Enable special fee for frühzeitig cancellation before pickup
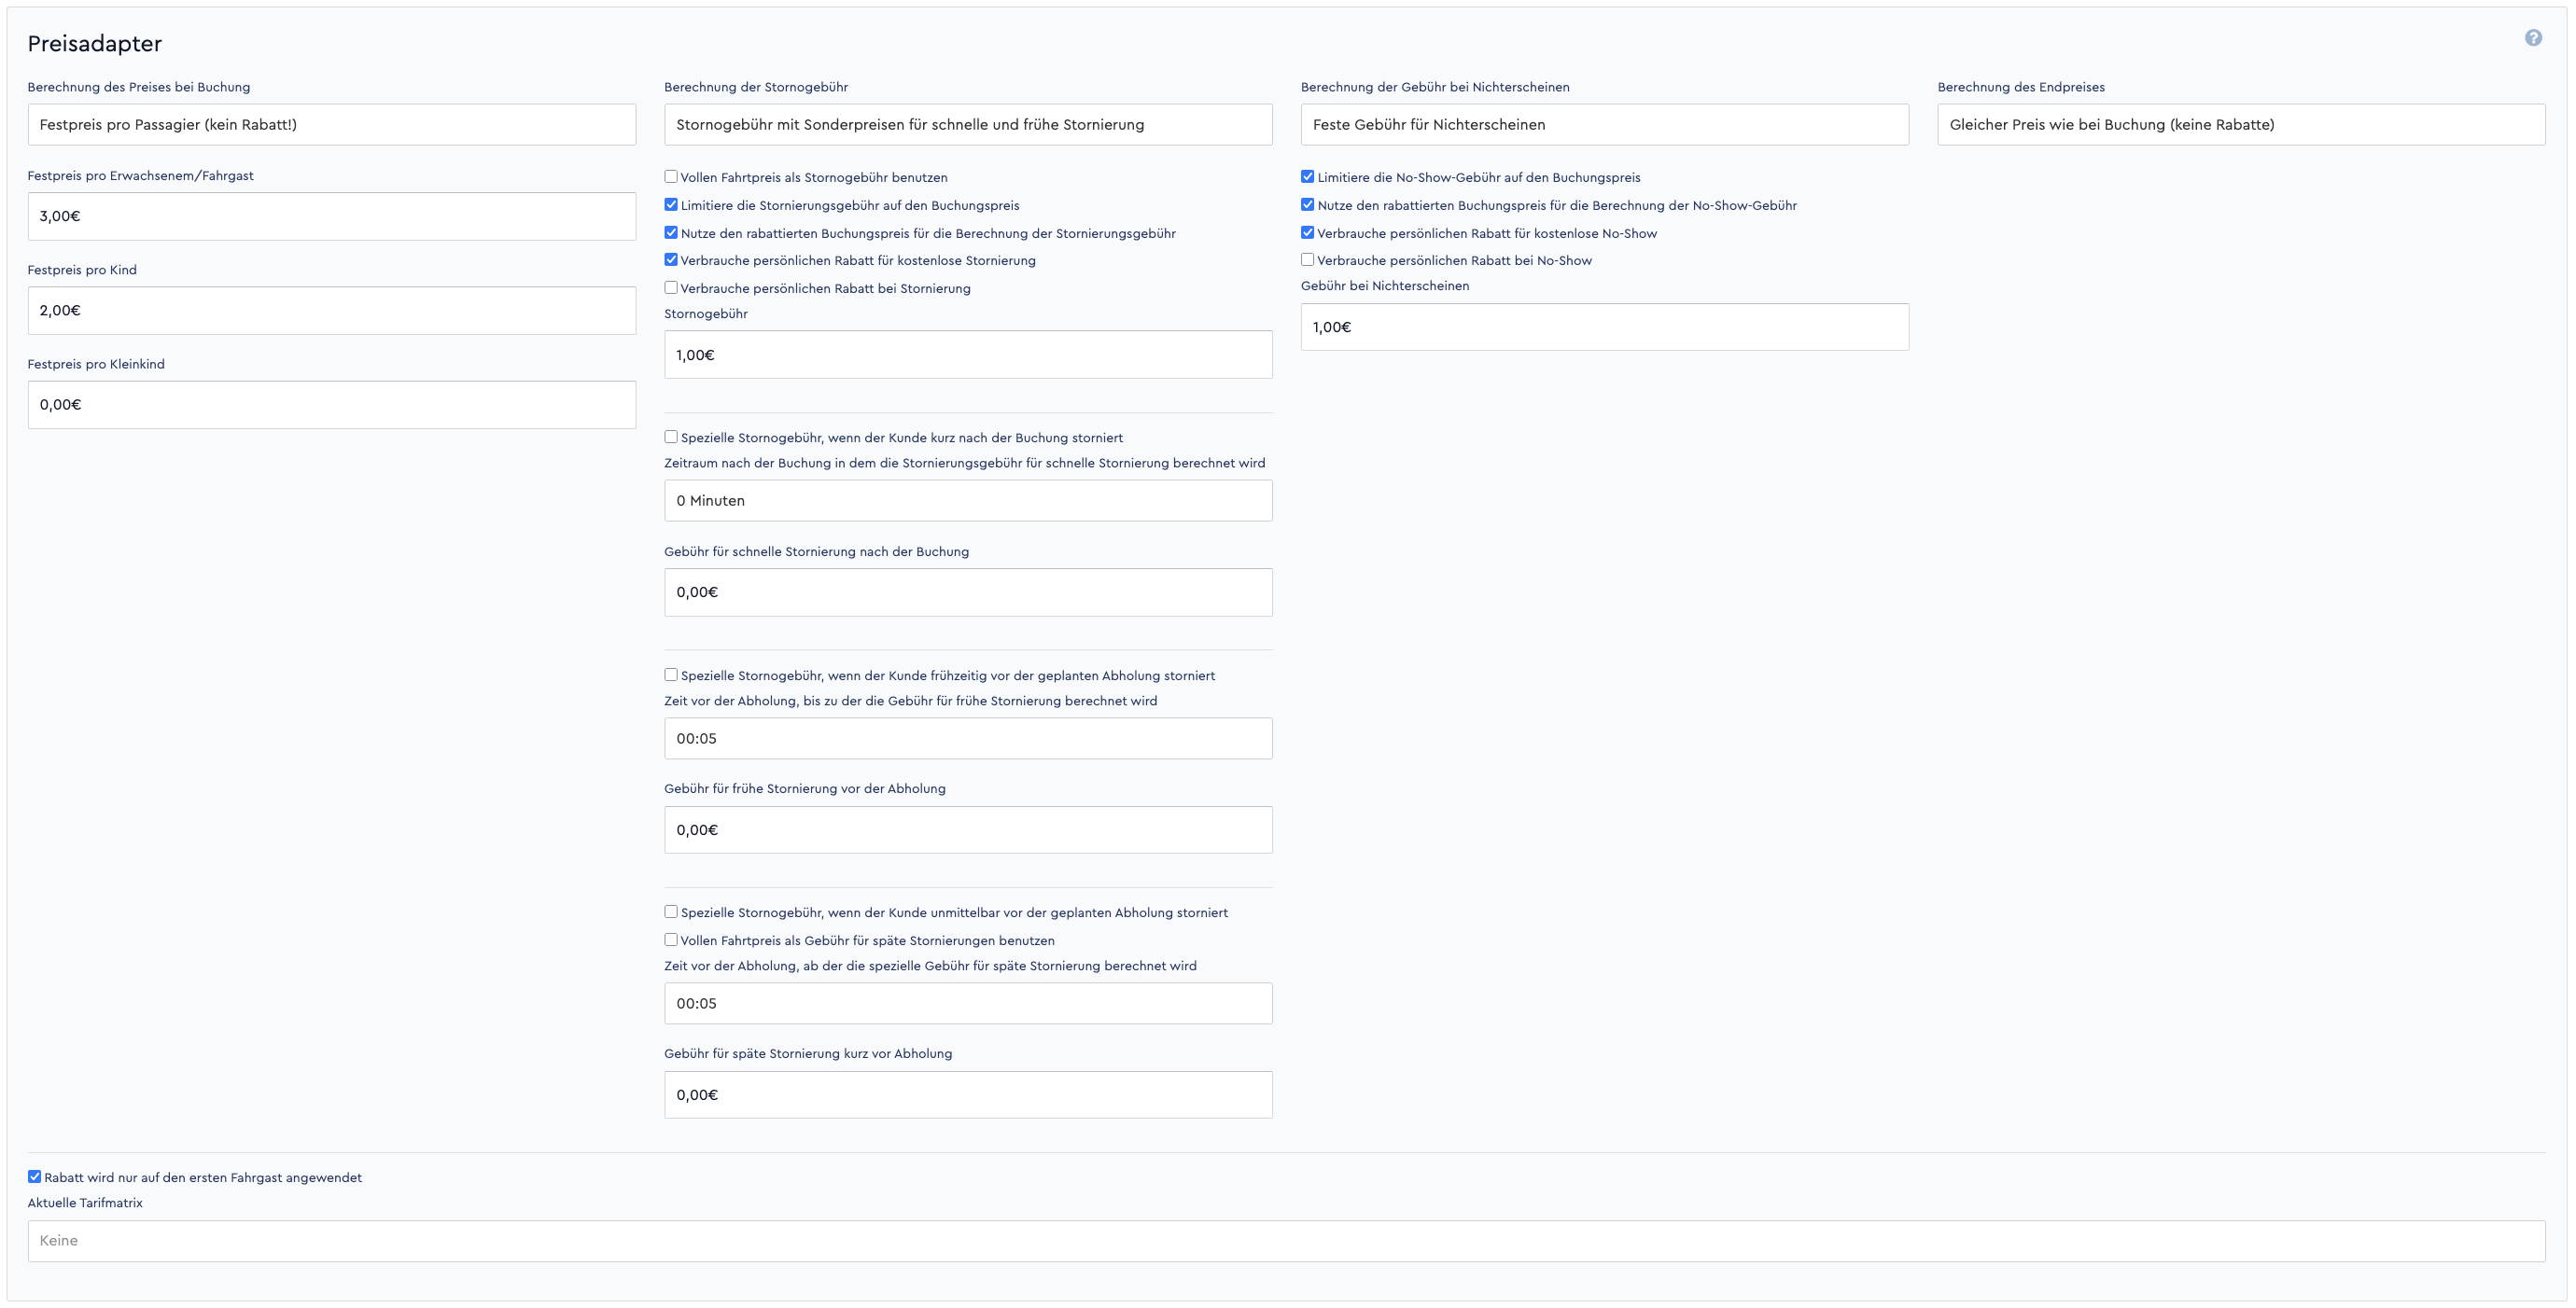The width and height of the screenshot is (2576, 1308). (671, 675)
